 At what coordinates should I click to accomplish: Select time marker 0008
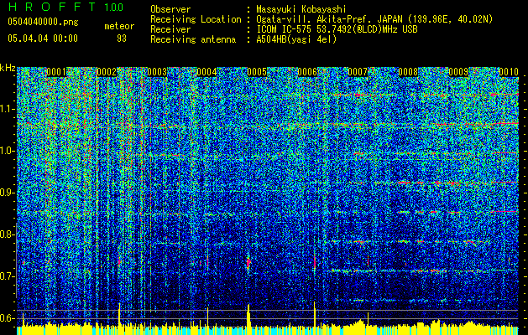[x=408, y=72]
